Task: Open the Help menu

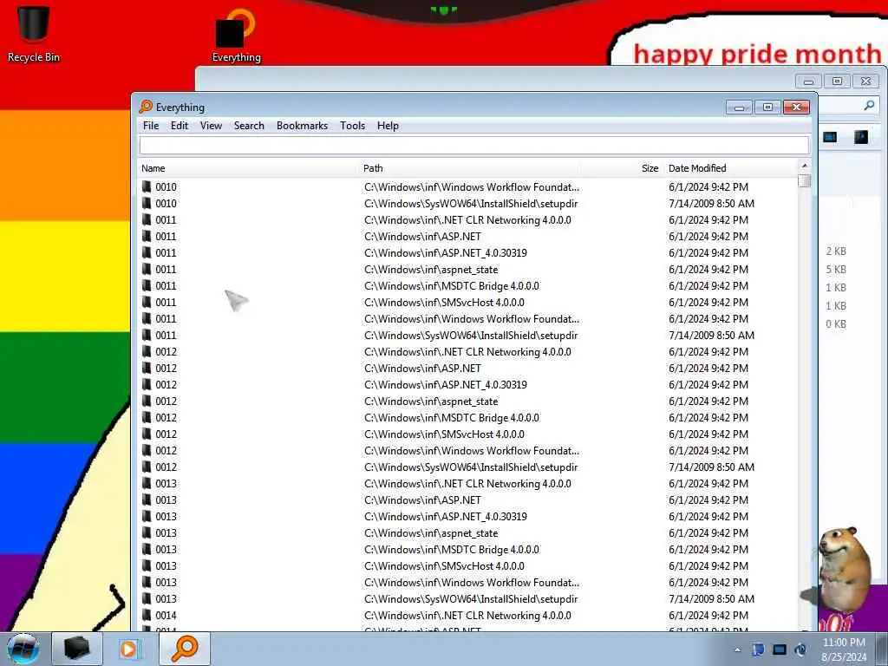Action: (x=388, y=126)
